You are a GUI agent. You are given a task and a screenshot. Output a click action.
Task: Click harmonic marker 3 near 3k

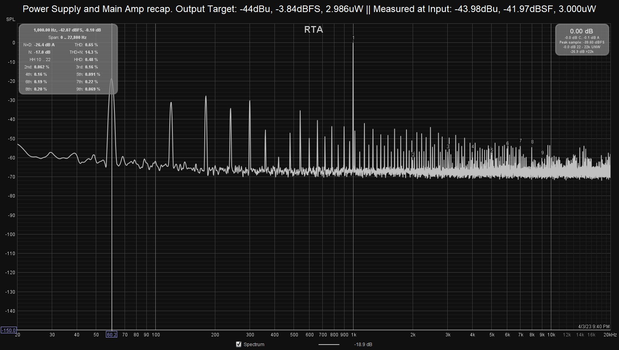pyautogui.click(x=448, y=147)
